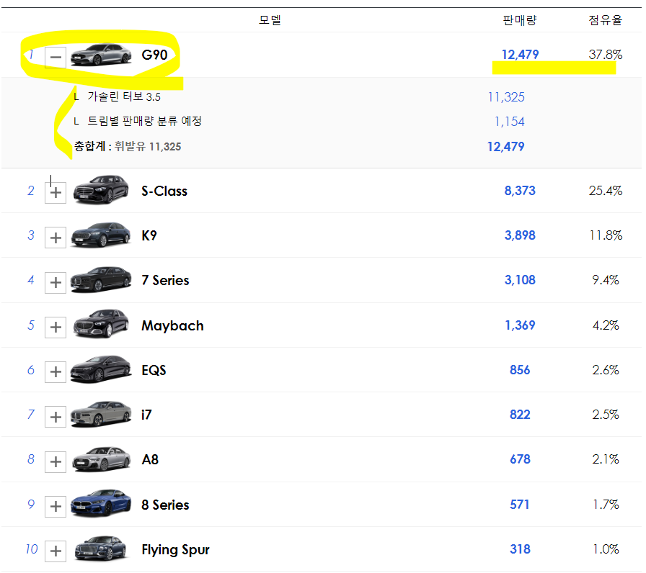The height and width of the screenshot is (573, 646).
Task: Click A8 share value 2.1%
Action: 606,459
